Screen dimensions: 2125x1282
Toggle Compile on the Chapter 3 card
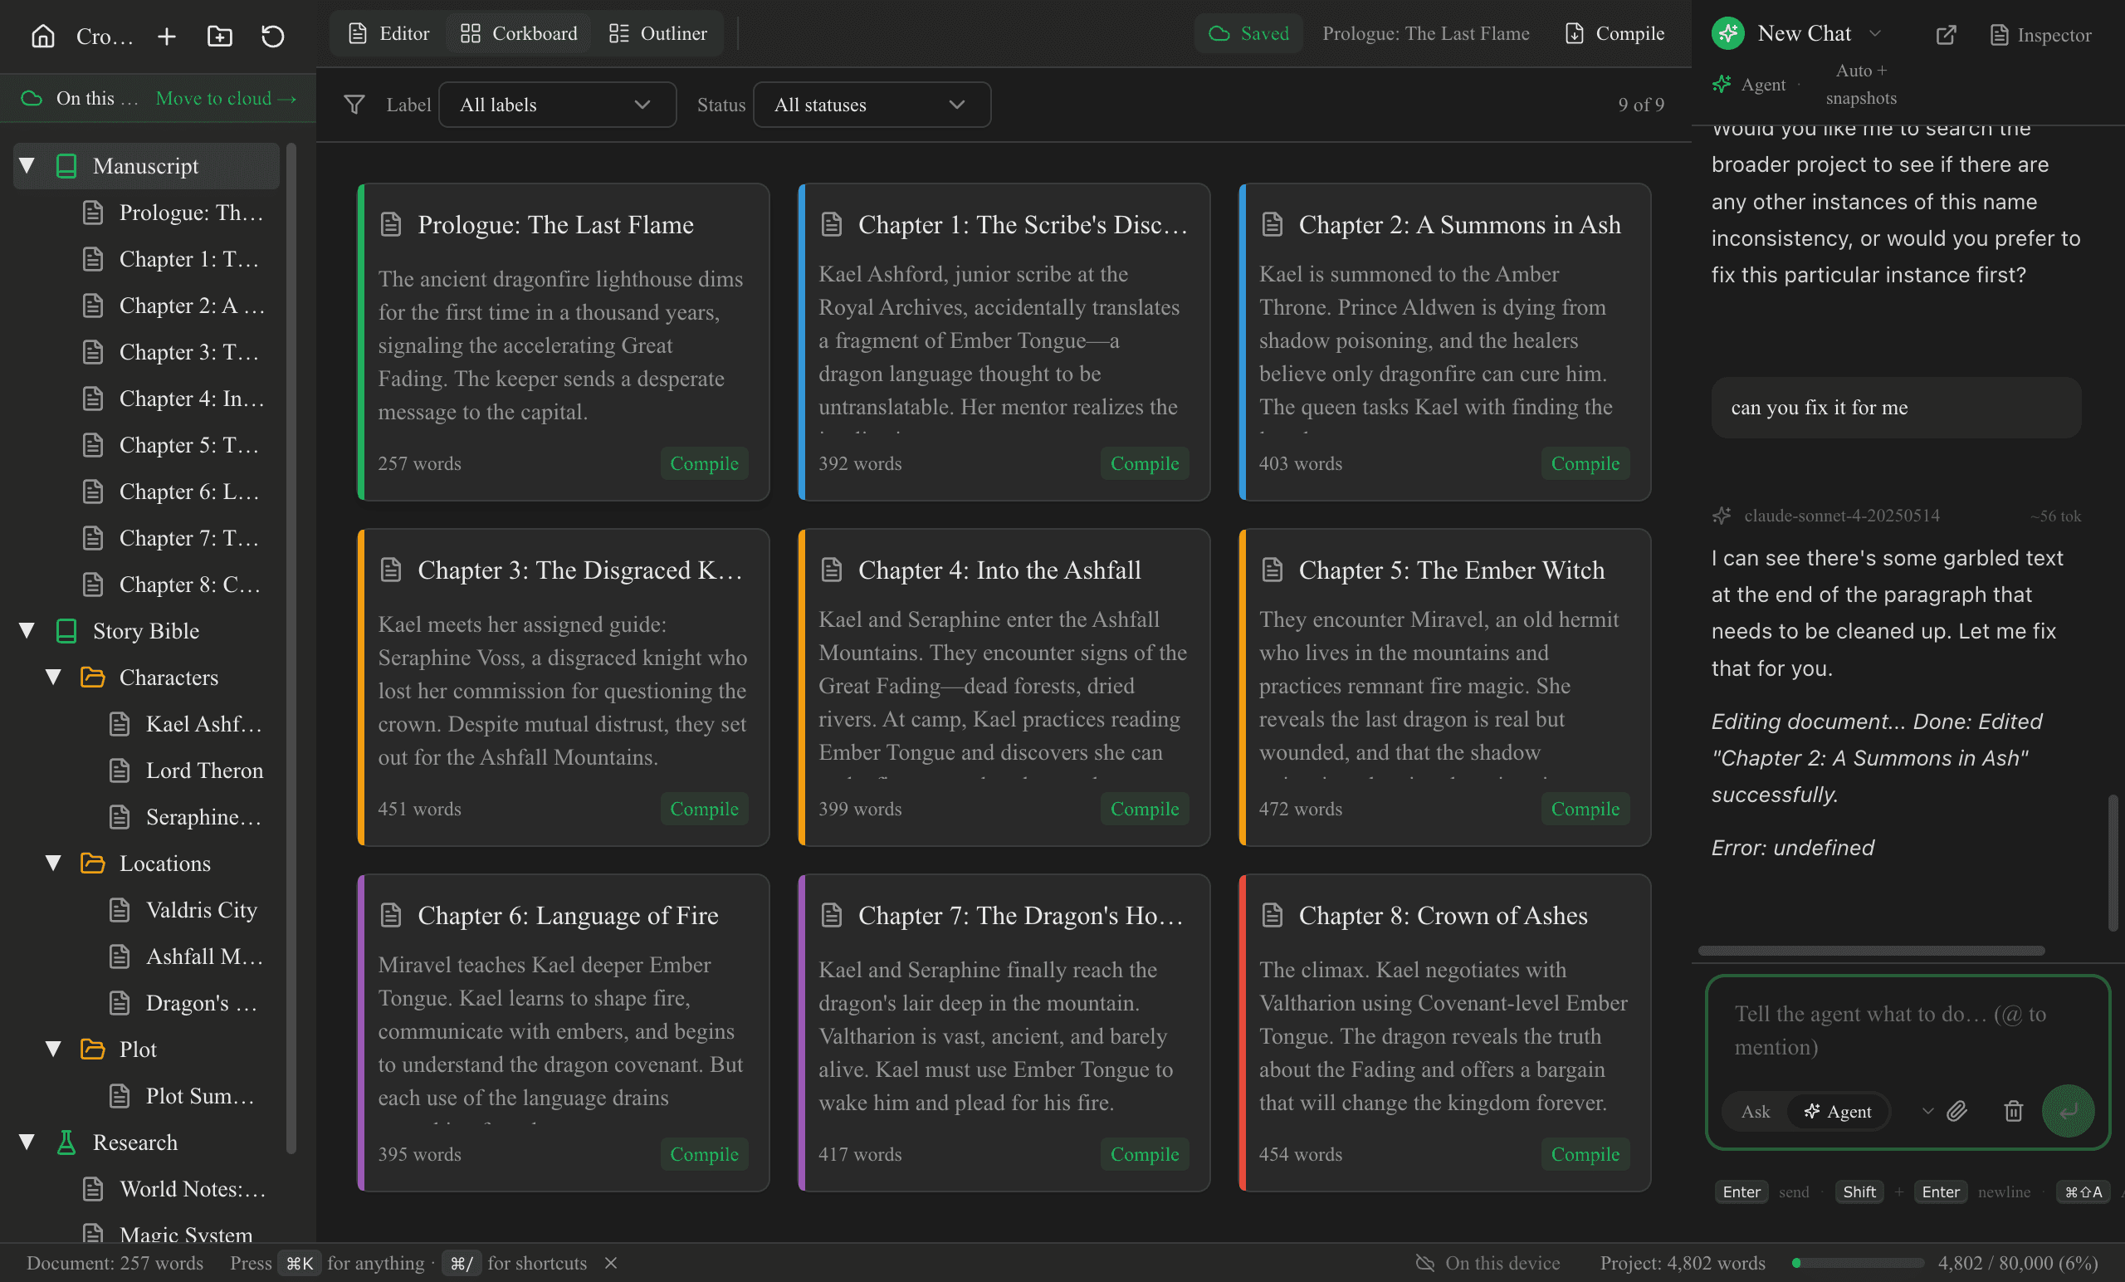tap(704, 809)
